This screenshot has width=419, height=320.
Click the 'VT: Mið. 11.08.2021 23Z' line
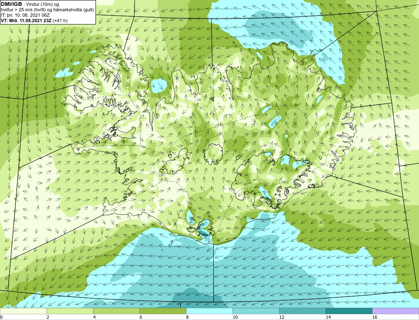pos(26,21)
